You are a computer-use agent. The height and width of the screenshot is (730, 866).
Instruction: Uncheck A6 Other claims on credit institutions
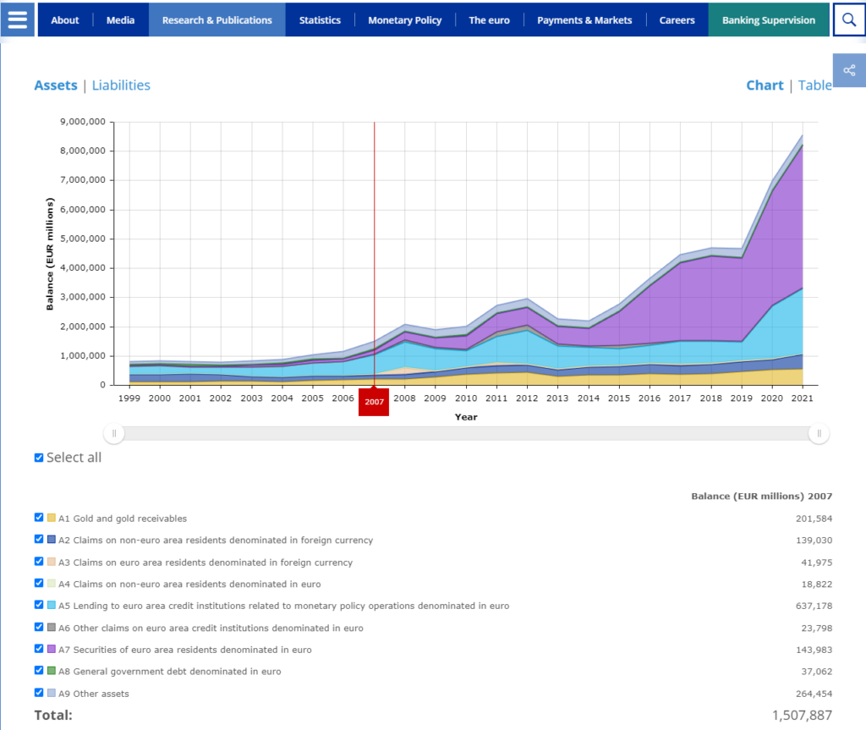39,627
